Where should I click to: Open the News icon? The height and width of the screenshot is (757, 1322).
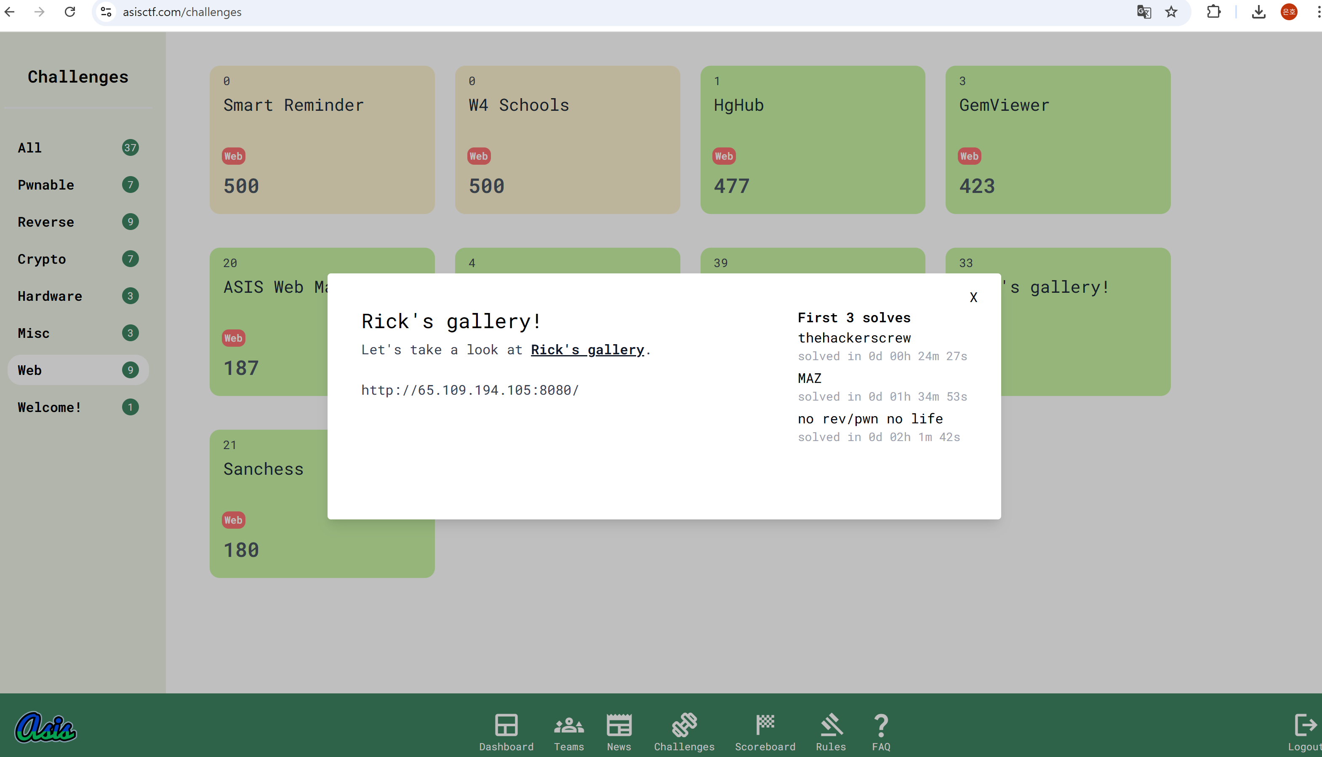618,725
